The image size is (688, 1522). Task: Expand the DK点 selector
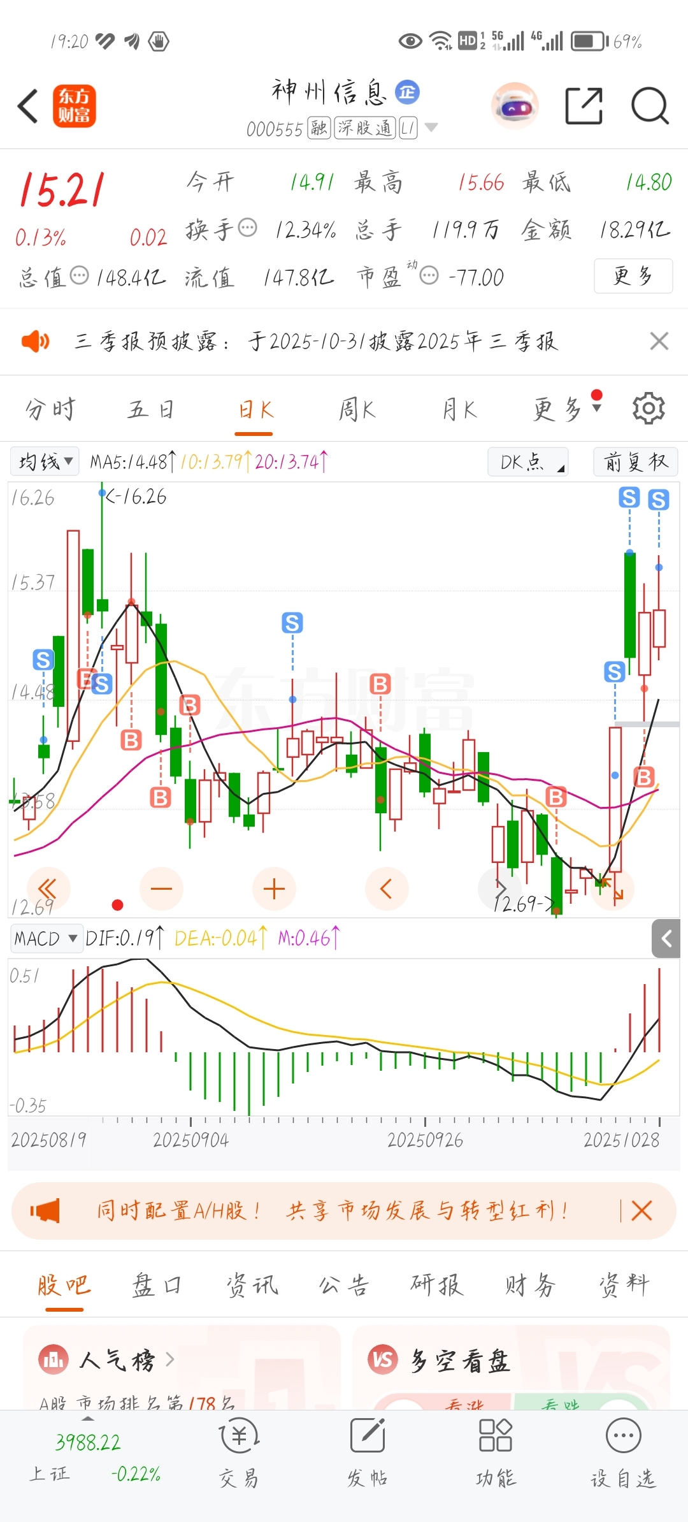click(528, 461)
